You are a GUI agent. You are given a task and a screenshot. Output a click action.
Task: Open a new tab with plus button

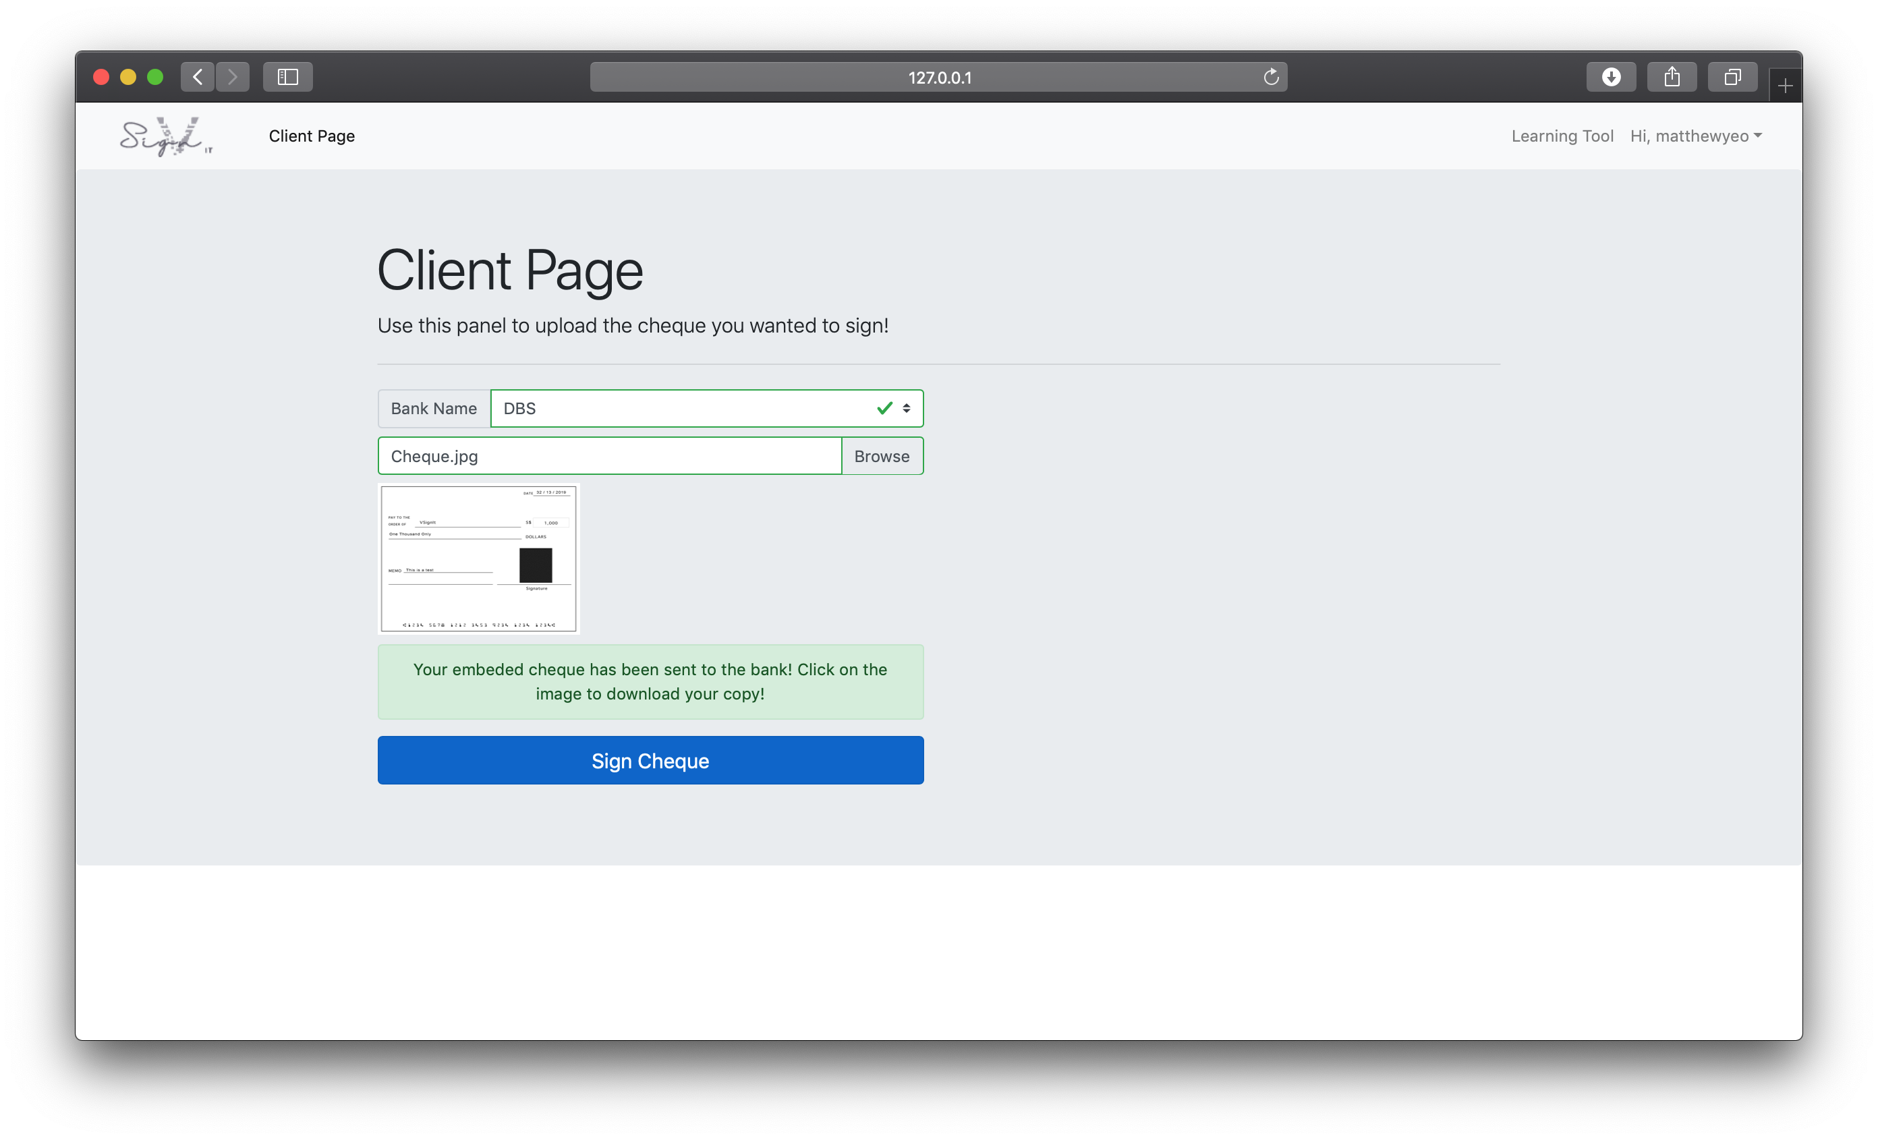click(1785, 86)
